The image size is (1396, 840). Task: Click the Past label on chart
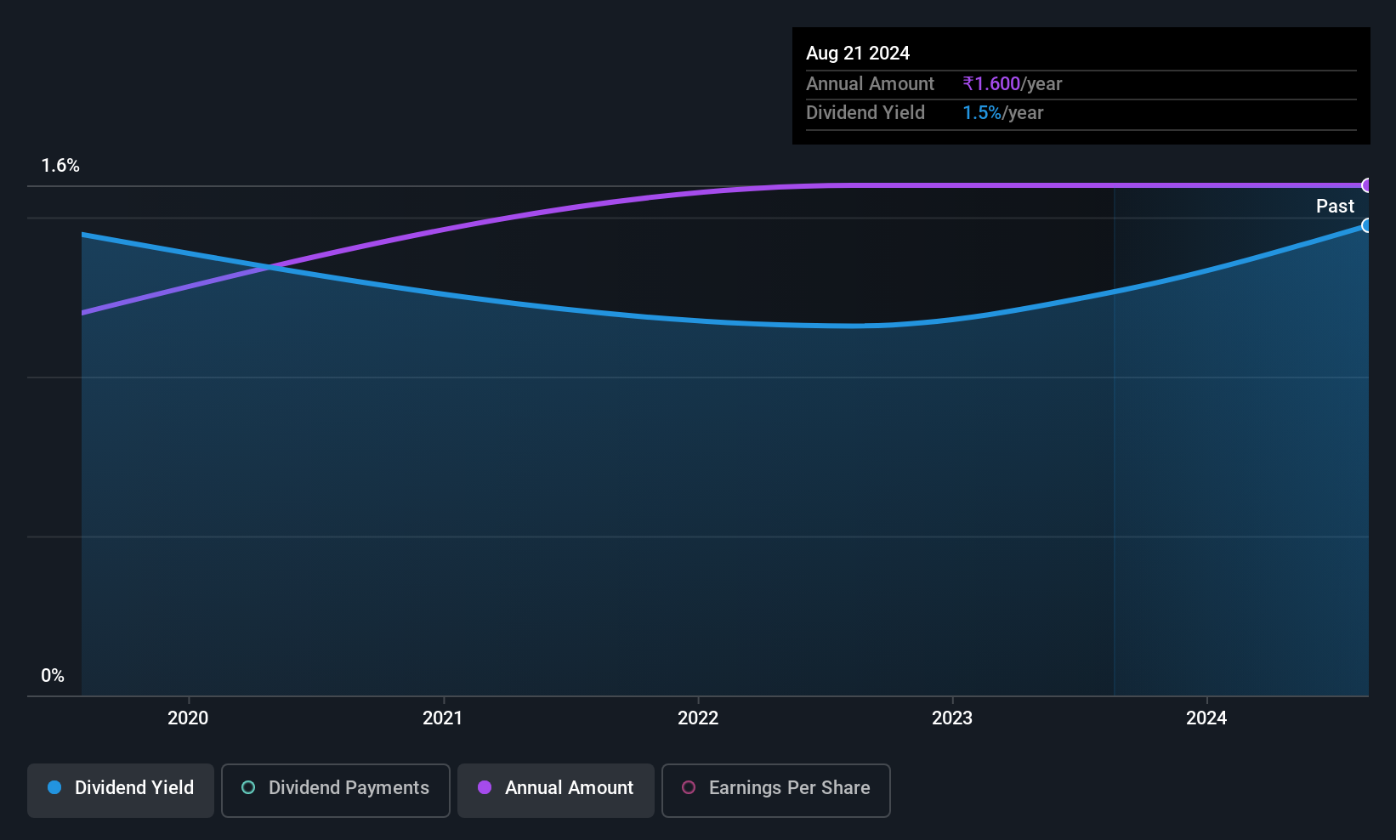(1335, 206)
